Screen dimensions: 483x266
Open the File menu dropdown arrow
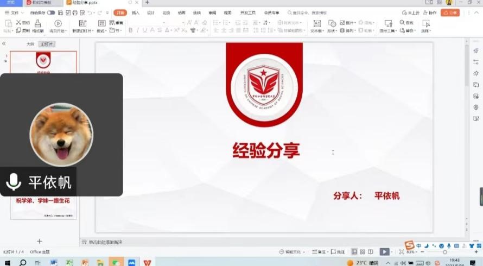coord(22,12)
